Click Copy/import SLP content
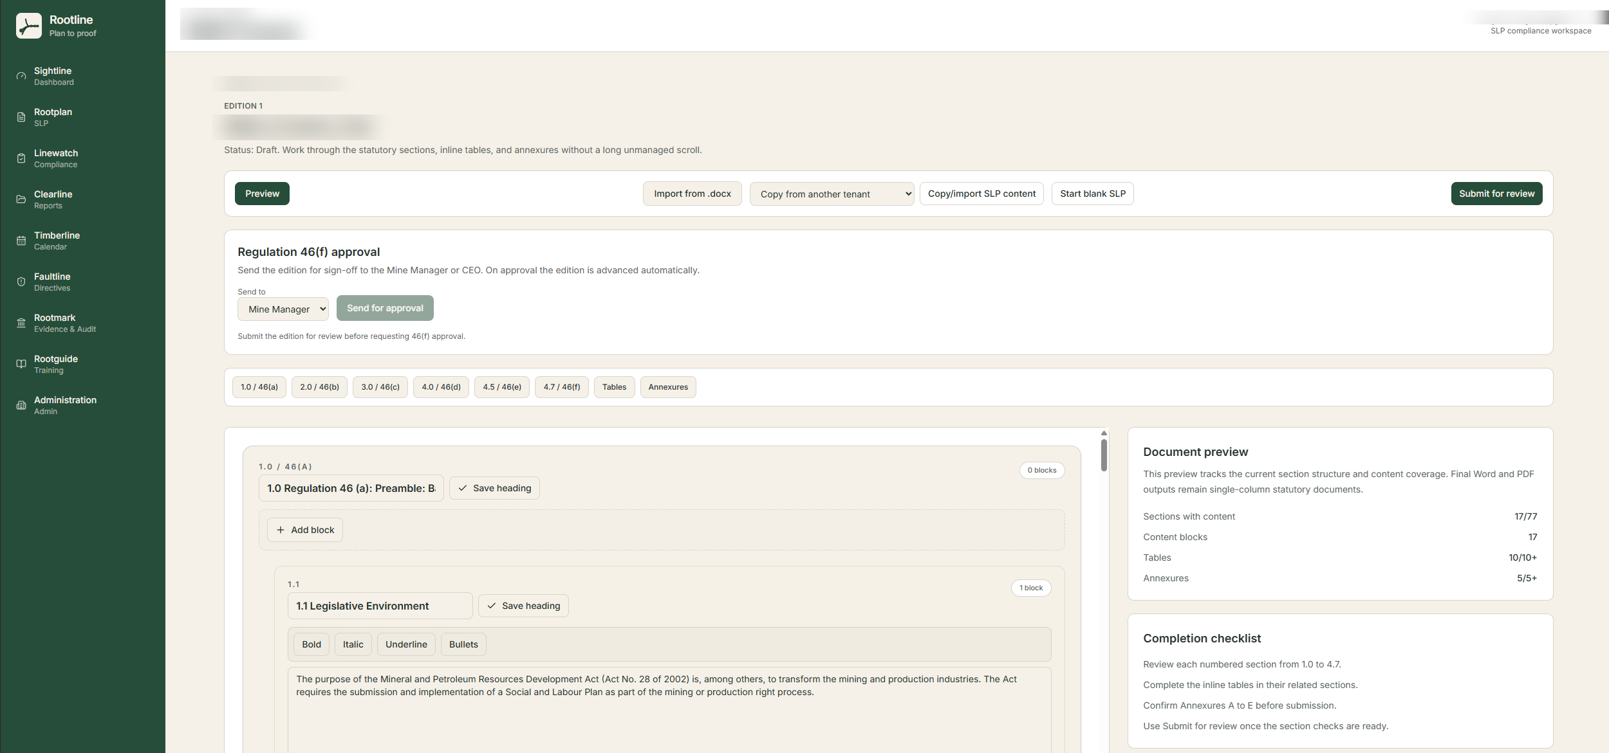This screenshot has height=753, width=1609. click(981, 194)
